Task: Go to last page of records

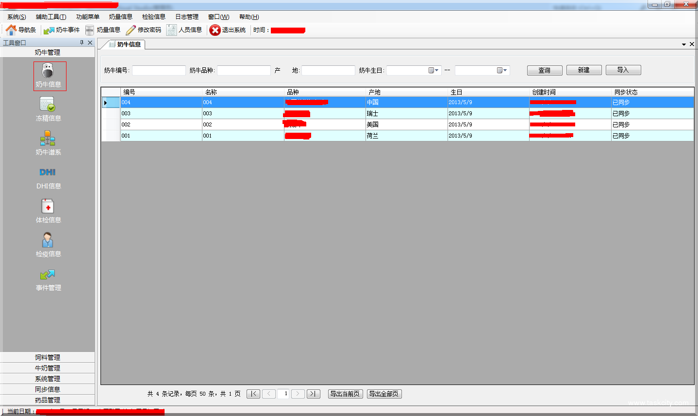Action: point(314,394)
